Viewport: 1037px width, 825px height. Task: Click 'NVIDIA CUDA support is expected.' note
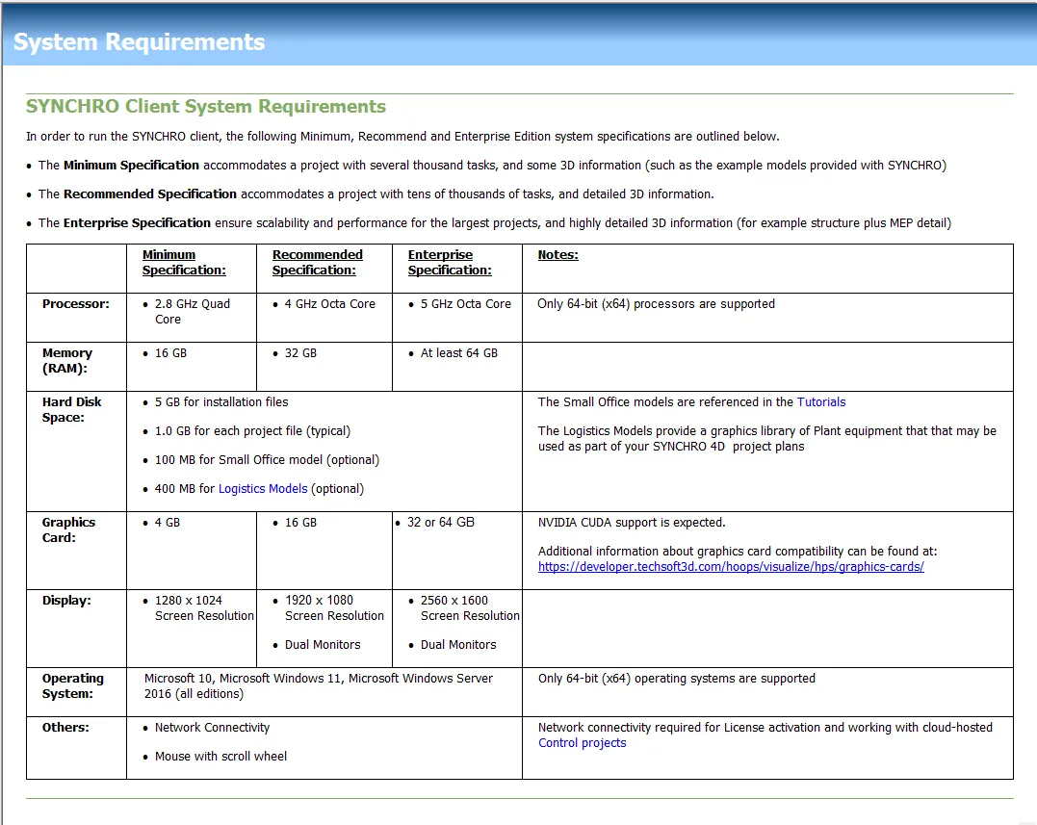(632, 522)
